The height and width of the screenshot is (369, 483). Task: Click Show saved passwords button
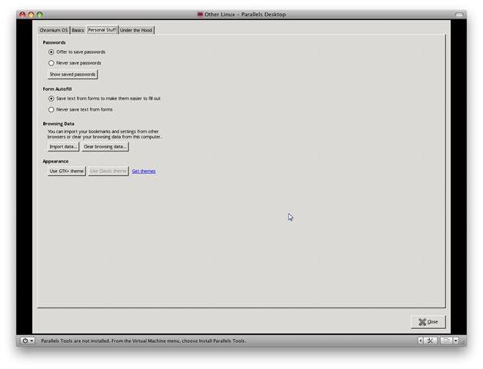(72, 75)
